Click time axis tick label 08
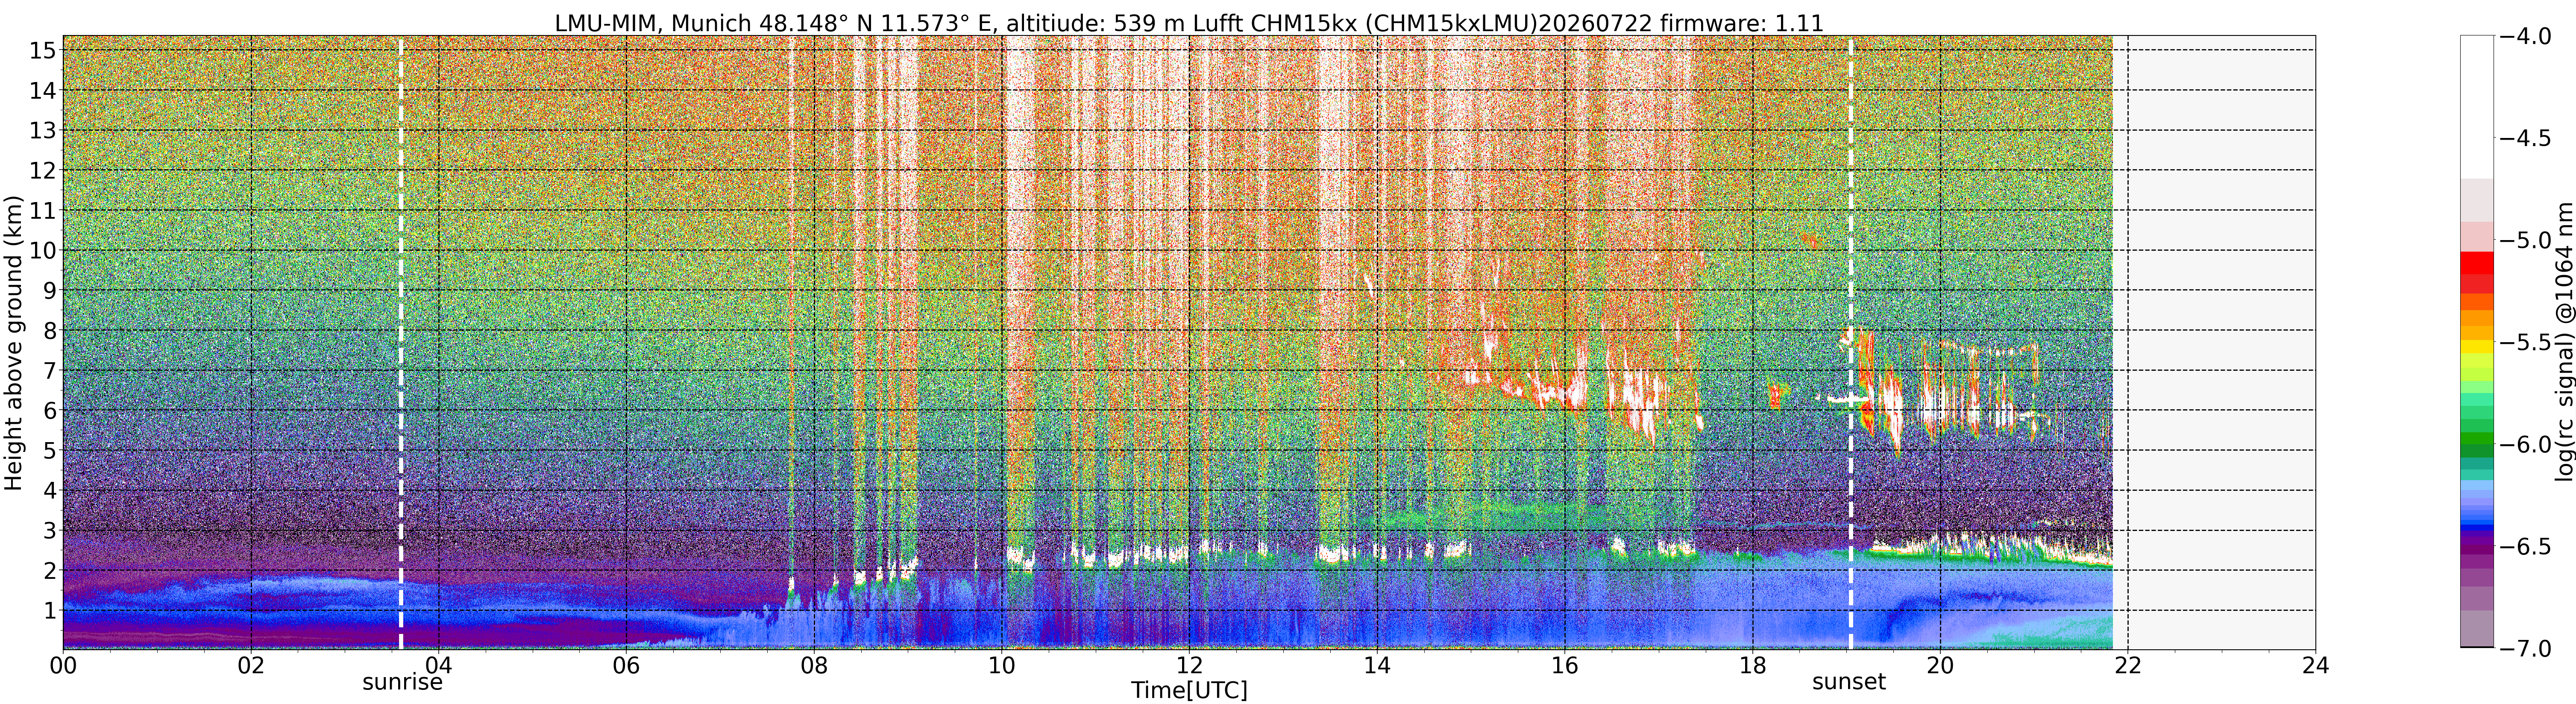The width and height of the screenshot is (2576, 704). (814, 665)
